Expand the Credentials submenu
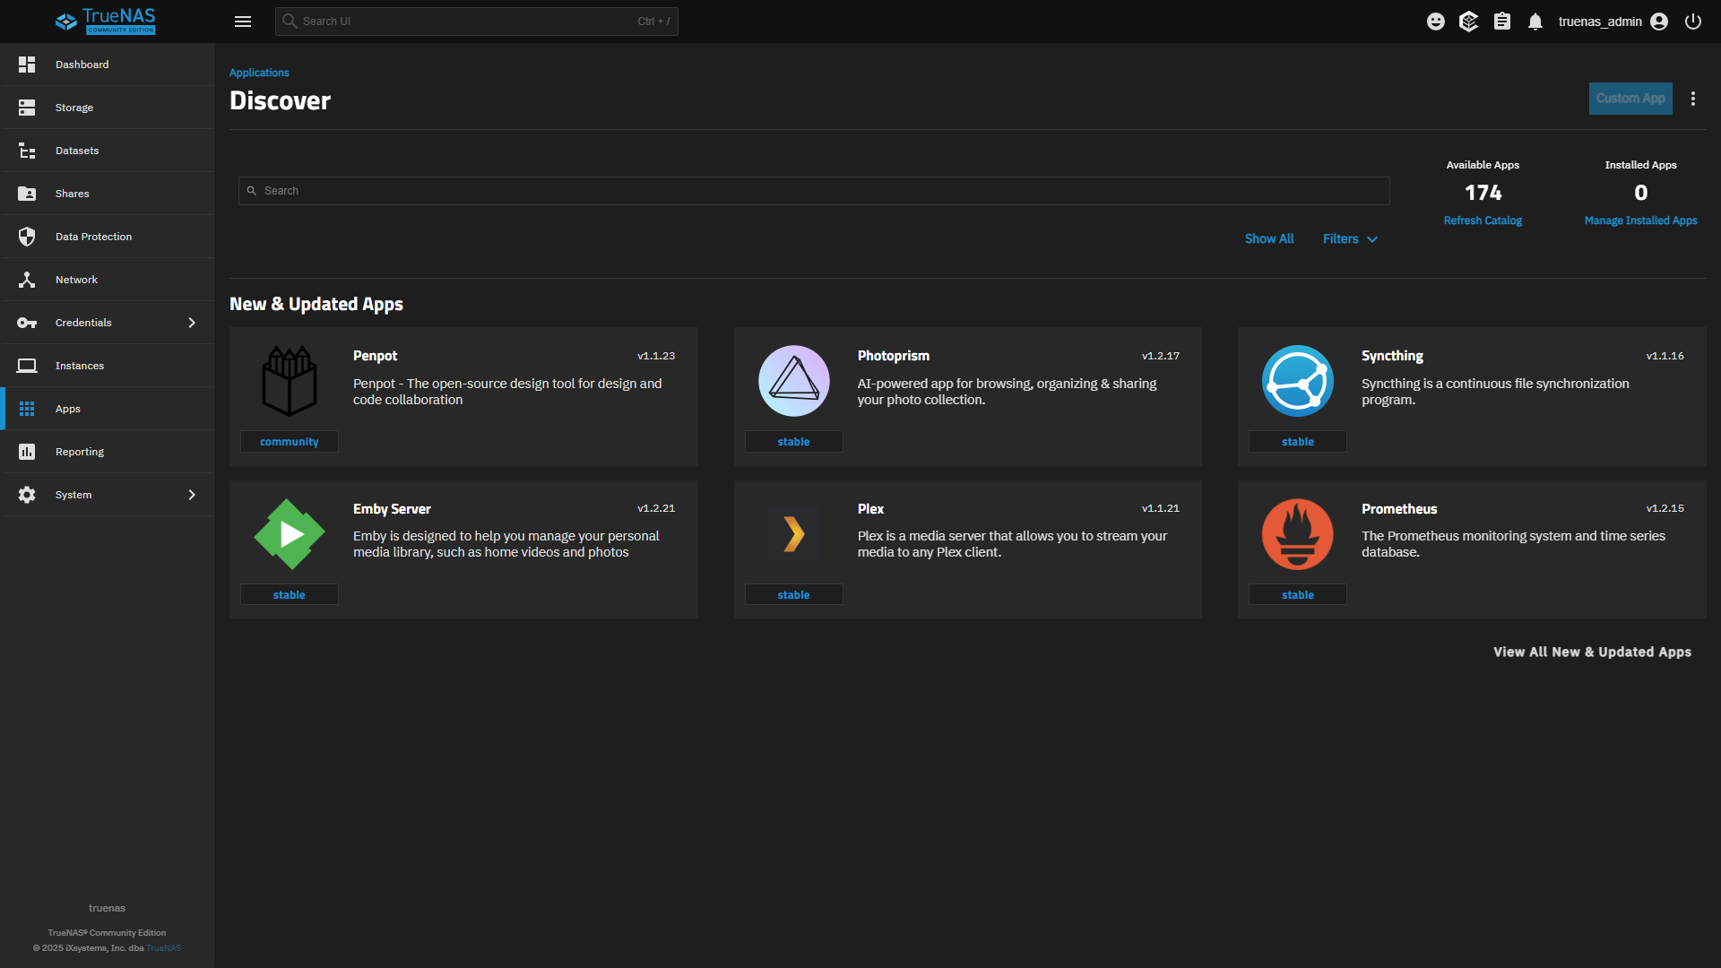This screenshot has width=1721, height=968. click(191, 323)
